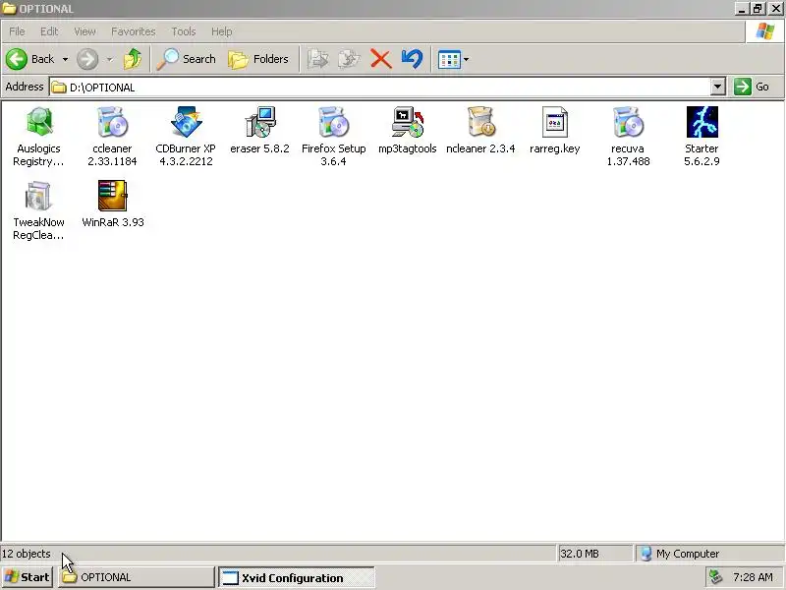
Task: Open the Back history dropdown arrow
Action: coord(65,59)
